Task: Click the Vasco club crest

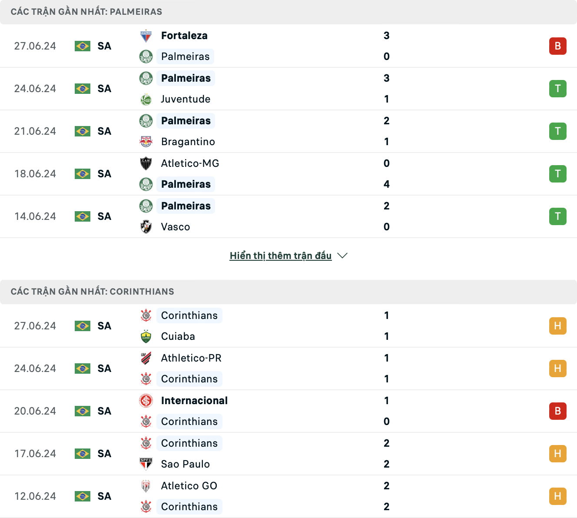Action: tap(146, 227)
